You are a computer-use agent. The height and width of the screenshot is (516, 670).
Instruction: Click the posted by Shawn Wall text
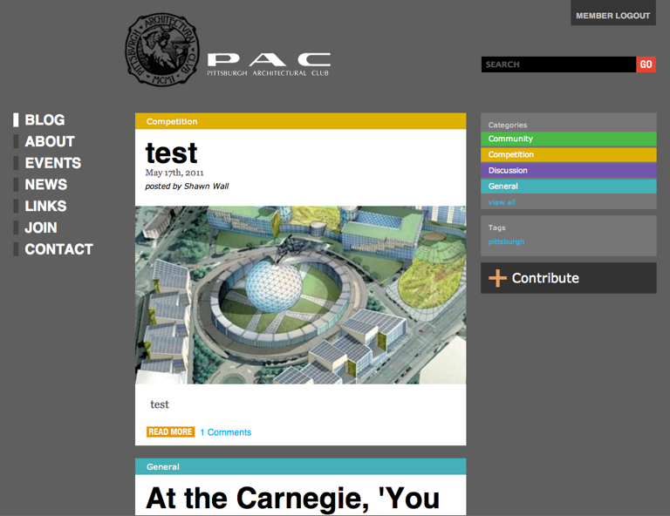(x=187, y=186)
